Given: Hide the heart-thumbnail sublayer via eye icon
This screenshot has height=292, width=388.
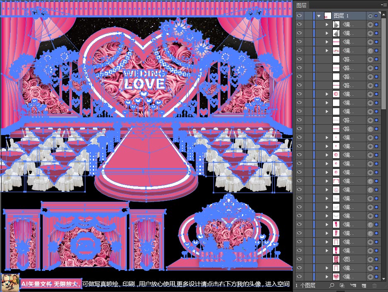Looking at the screenshot, I should coord(299,276).
